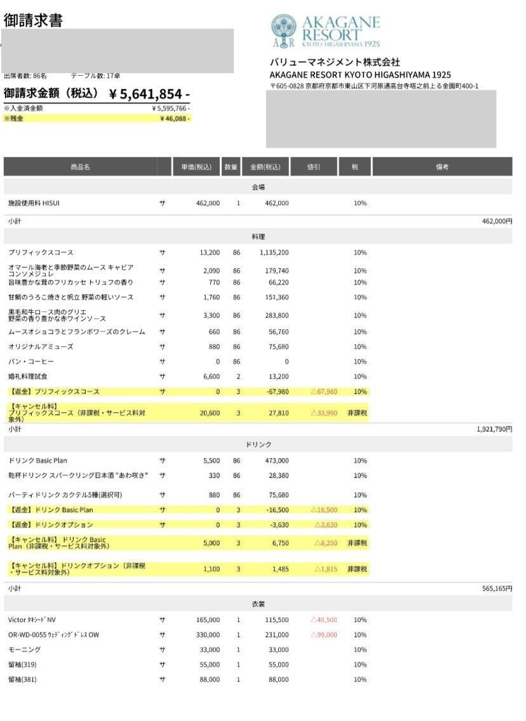Image resolution: width=526 pixels, height=721 pixels.
Task: Click the paid amount ¥5,595,766
Action: click(171, 109)
